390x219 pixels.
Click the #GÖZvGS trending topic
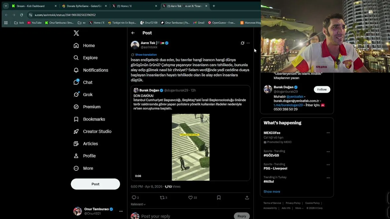tap(271, 155)
